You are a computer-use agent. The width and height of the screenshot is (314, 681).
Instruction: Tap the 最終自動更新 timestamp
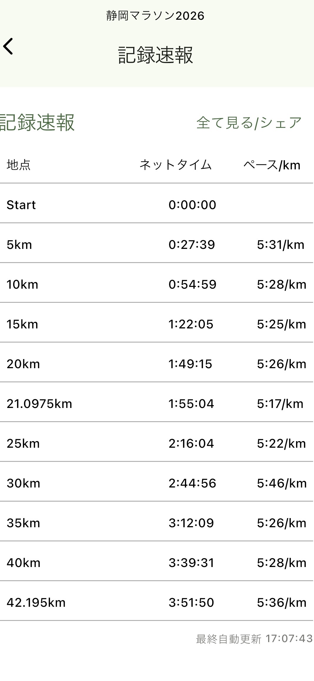coord(254,639)
